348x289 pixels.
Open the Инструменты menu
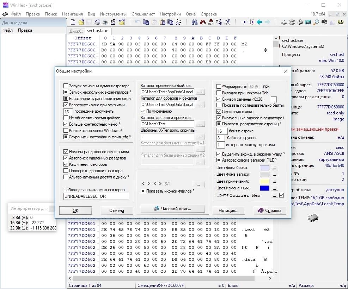[x=113, y=14]
